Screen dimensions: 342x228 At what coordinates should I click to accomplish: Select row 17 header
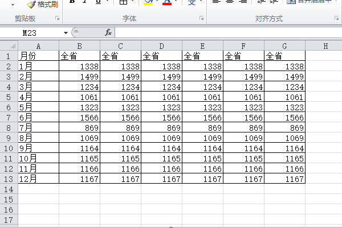pyautogui.click(x=9, y=219)
